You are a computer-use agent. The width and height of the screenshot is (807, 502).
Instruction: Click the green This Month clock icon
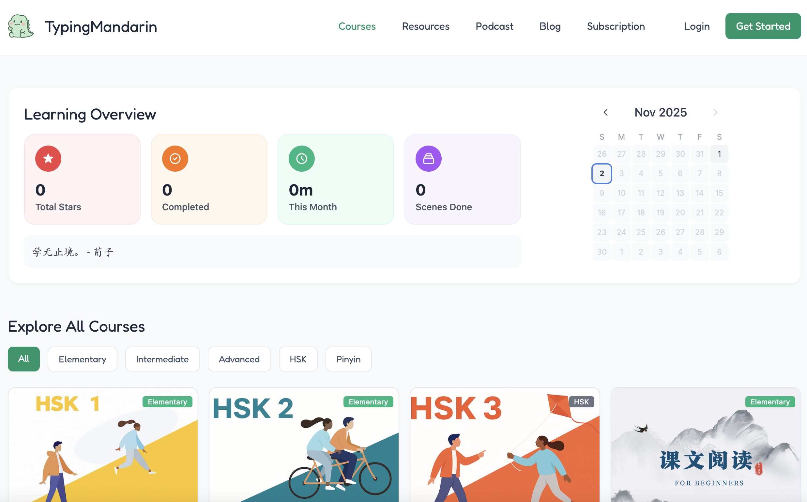[x=301, y=159]
